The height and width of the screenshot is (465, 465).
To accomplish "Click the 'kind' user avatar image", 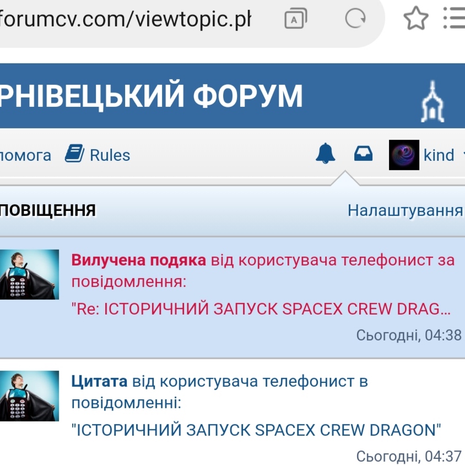I will tap(404, 155).
